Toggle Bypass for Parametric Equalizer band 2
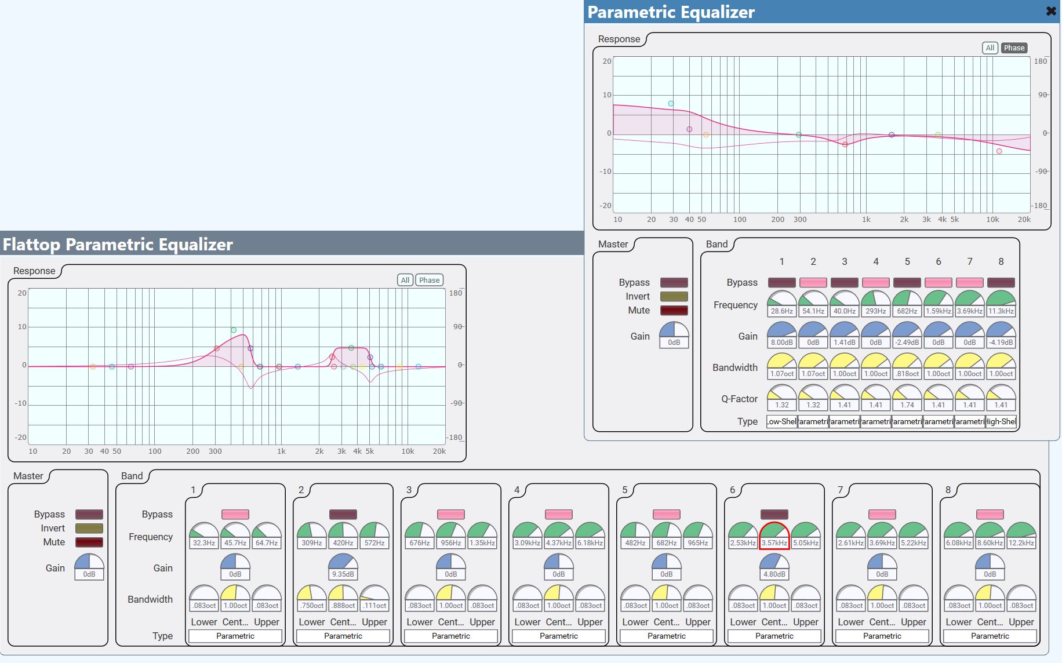The image size is (1062, 663). (x=813, y=283)
